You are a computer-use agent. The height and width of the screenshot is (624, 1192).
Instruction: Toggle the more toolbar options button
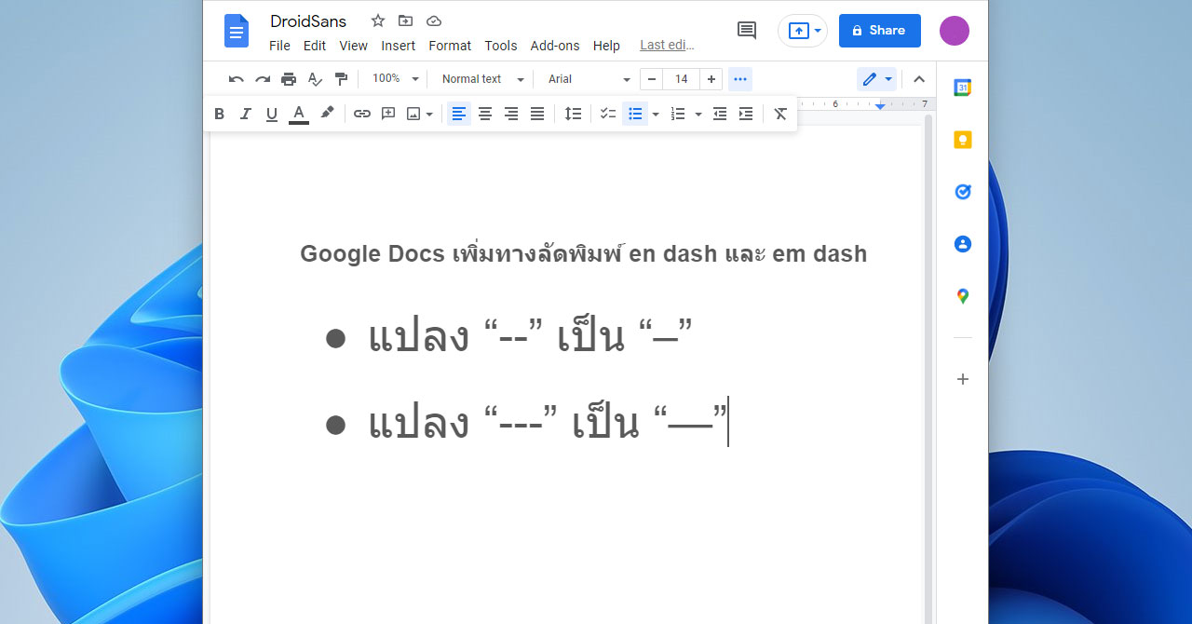click(x=740, y=79)
